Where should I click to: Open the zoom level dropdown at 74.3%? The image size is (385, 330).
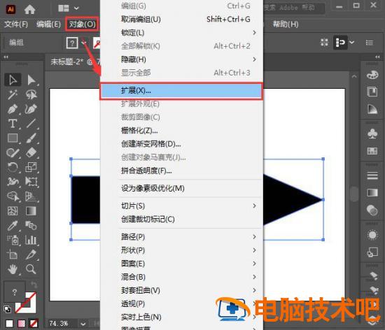point(83,324)
